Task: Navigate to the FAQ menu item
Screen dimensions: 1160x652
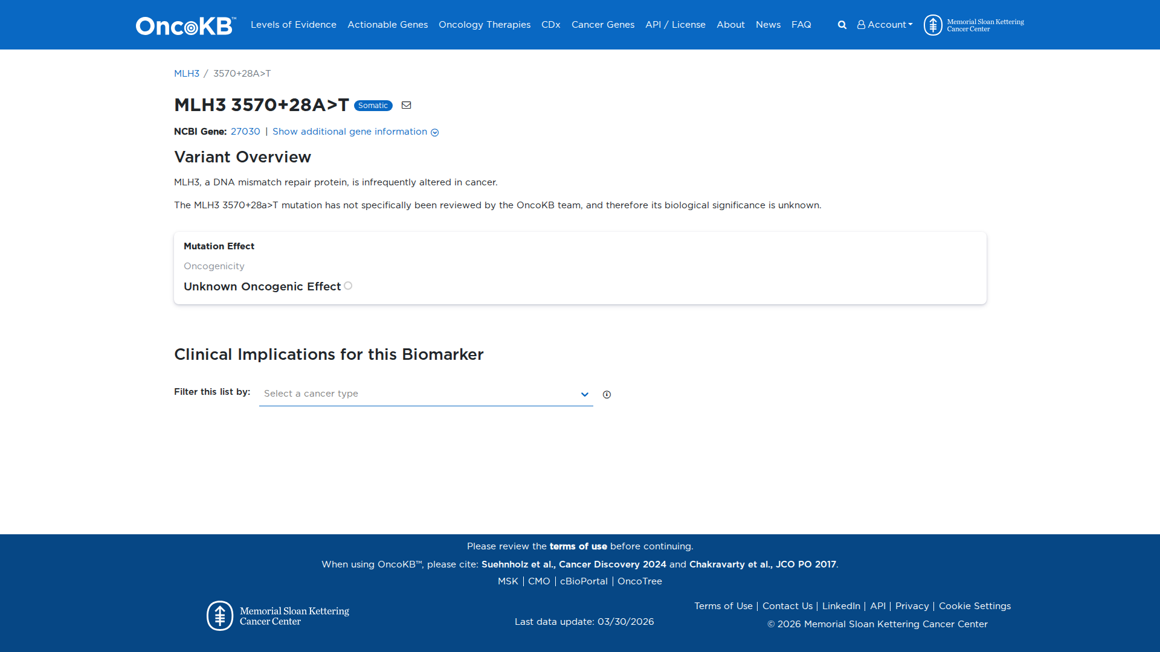Action: pos(801,25)
